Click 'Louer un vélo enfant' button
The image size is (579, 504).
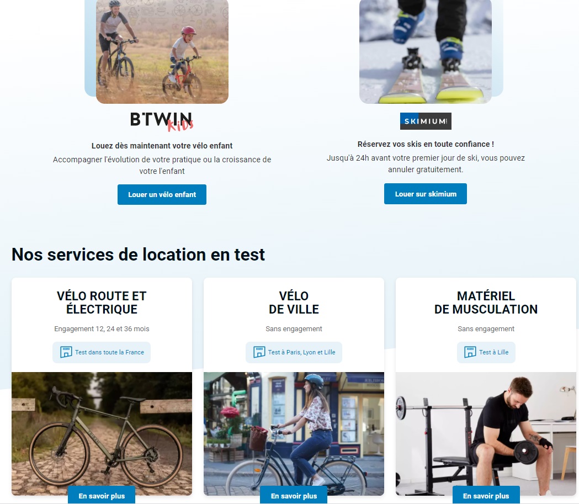162,194
